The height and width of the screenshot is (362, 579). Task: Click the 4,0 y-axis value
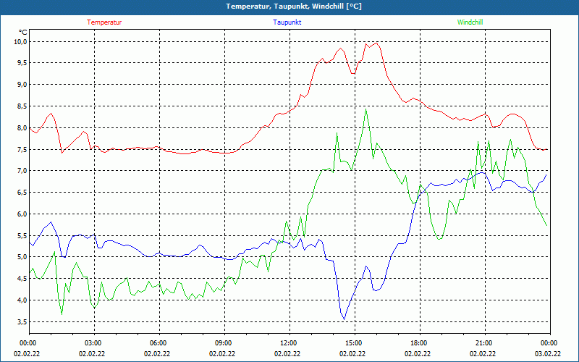coord(22,300)
